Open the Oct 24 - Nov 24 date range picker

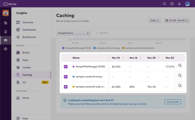pos(177,20)
